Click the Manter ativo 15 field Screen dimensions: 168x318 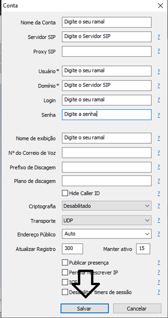point(143,249)
